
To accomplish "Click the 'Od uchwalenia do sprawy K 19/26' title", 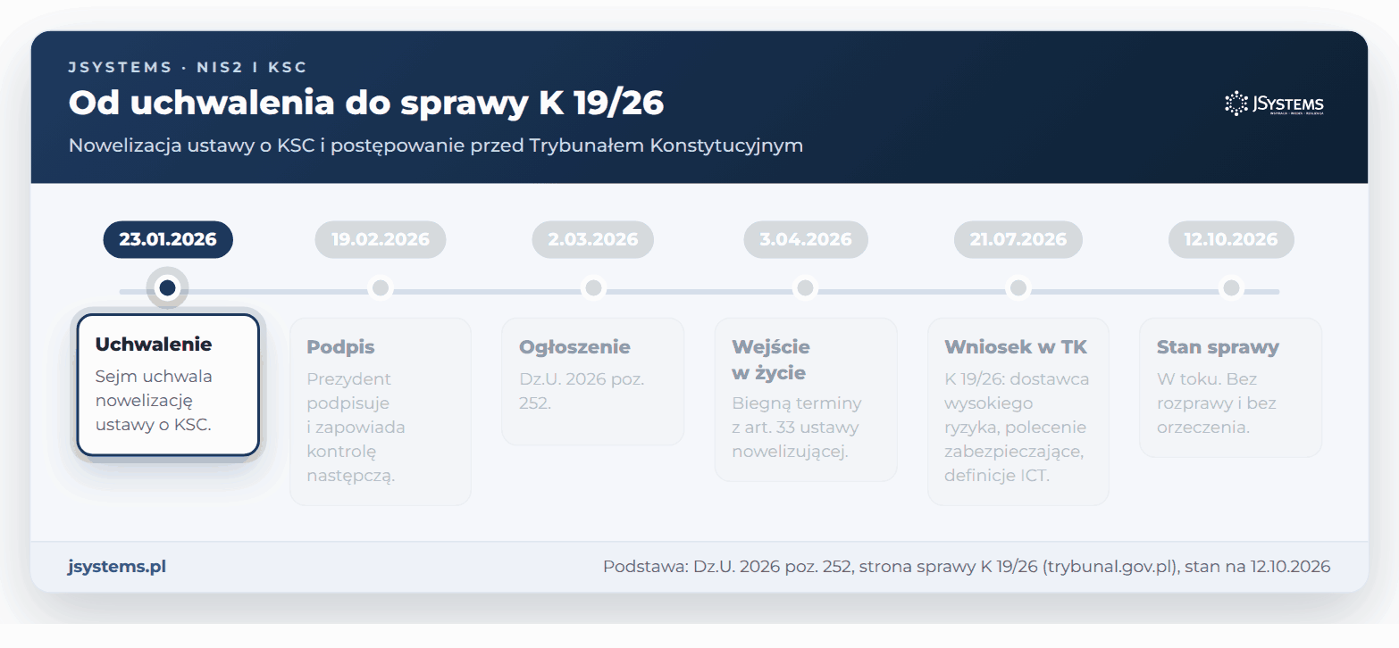I will (366, 104).
